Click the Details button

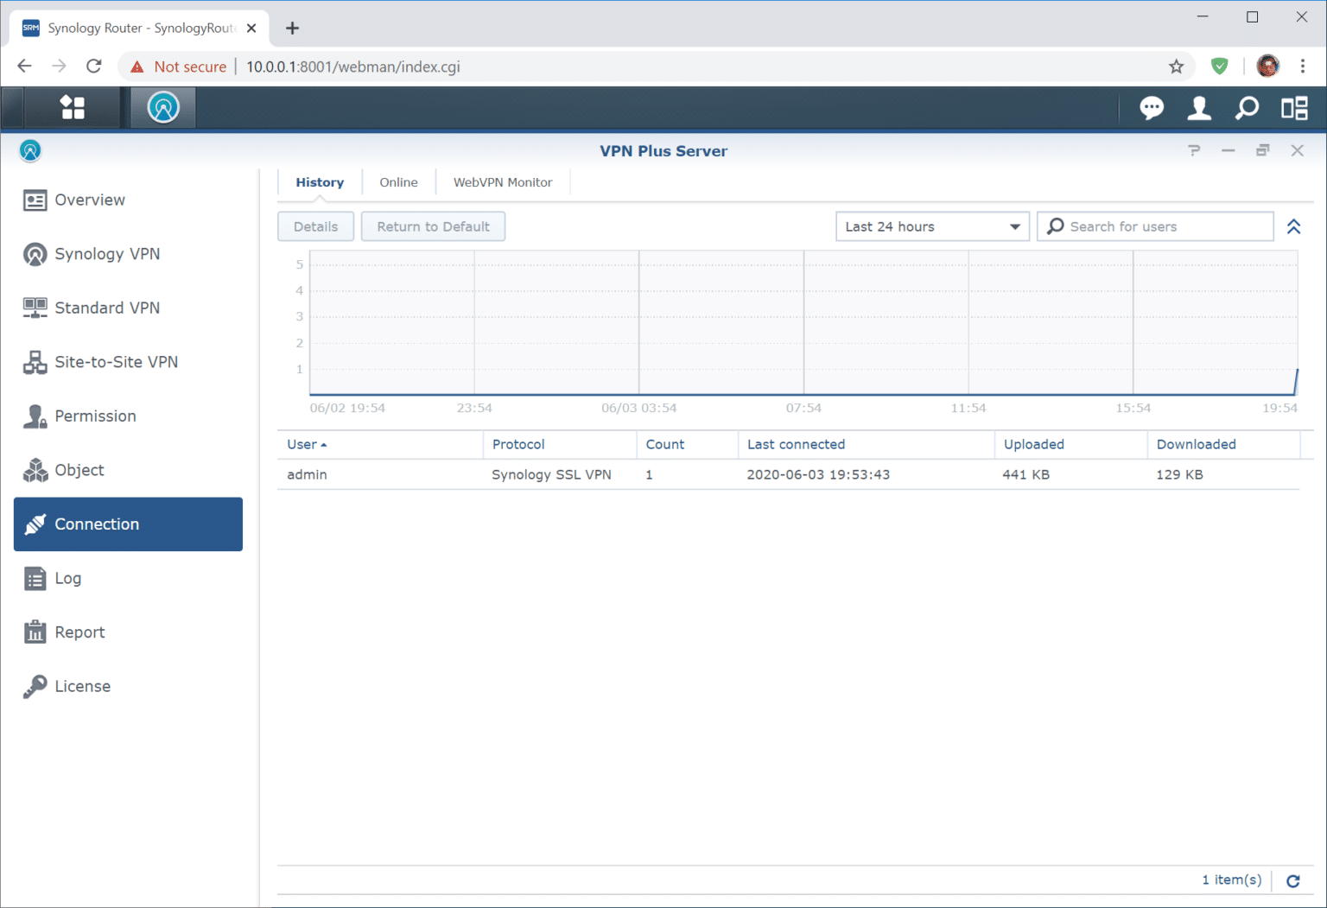tap(315, 226)
